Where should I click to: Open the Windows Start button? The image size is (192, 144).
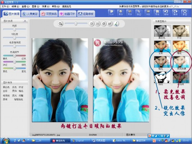point(6,141)
